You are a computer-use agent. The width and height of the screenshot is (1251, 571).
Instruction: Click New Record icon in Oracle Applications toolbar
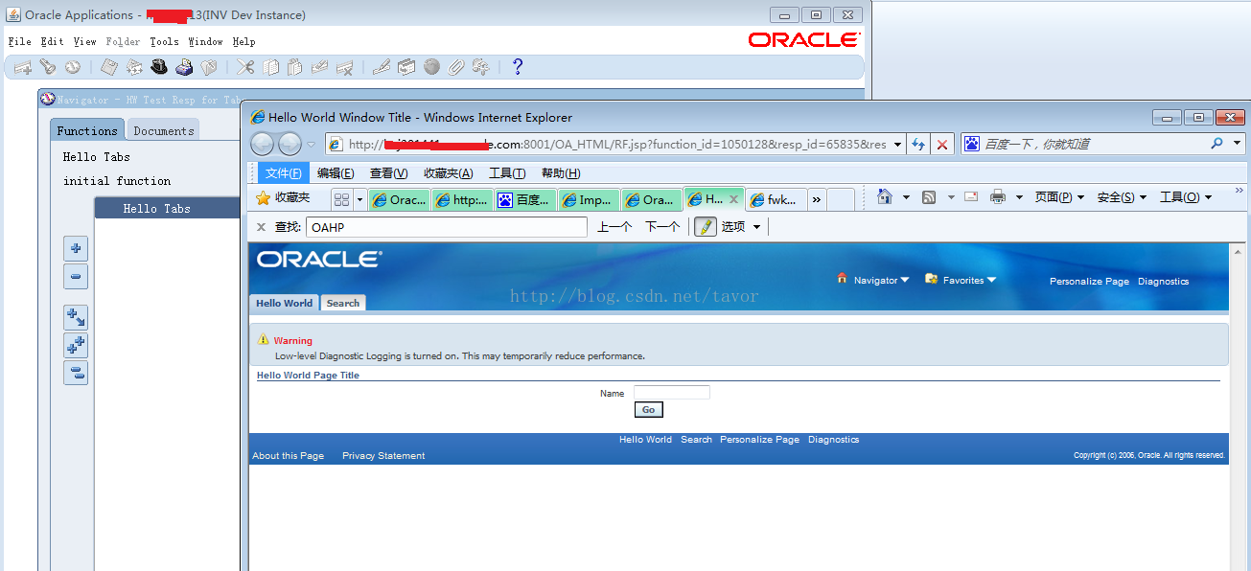coord(22,67)
